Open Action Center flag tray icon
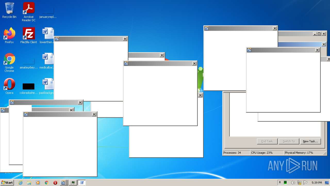Image resolution: width=330 pixels, height=186 pixels. point(306,183)
